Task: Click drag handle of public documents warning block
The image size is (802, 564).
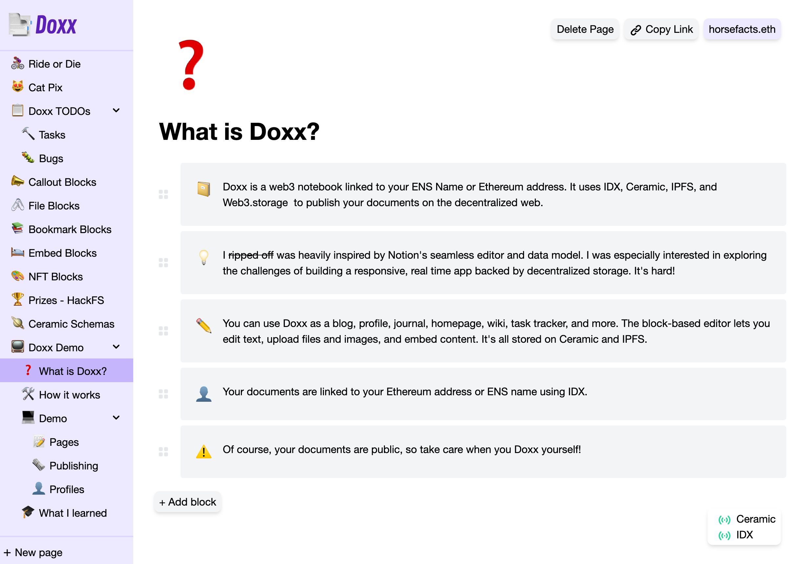Action: pos(163,451)
